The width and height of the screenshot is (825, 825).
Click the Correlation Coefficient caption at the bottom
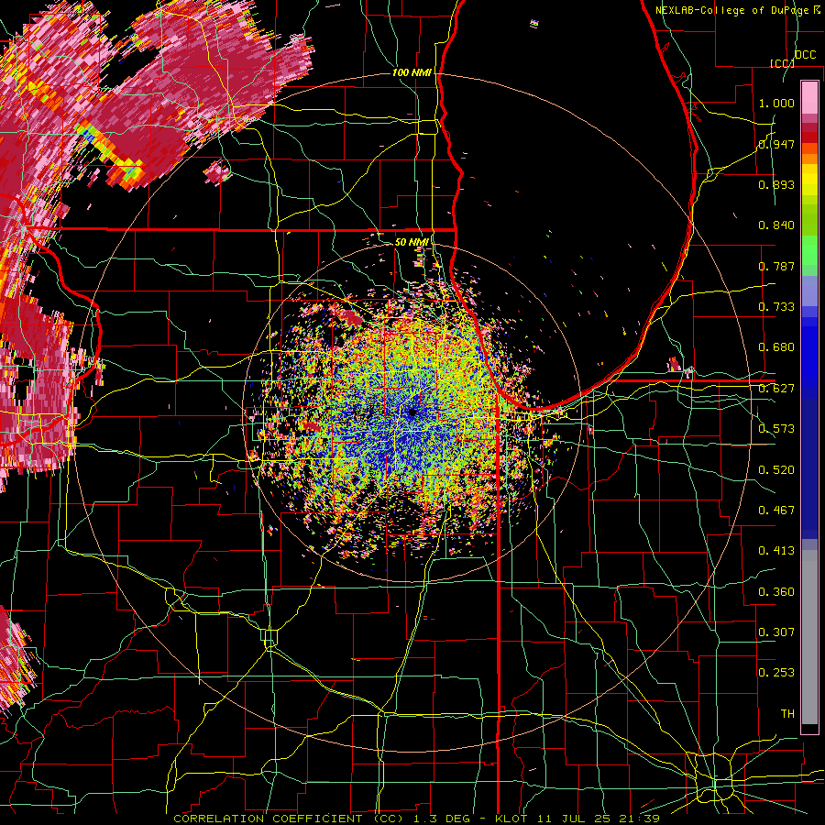tap(416, 819)
